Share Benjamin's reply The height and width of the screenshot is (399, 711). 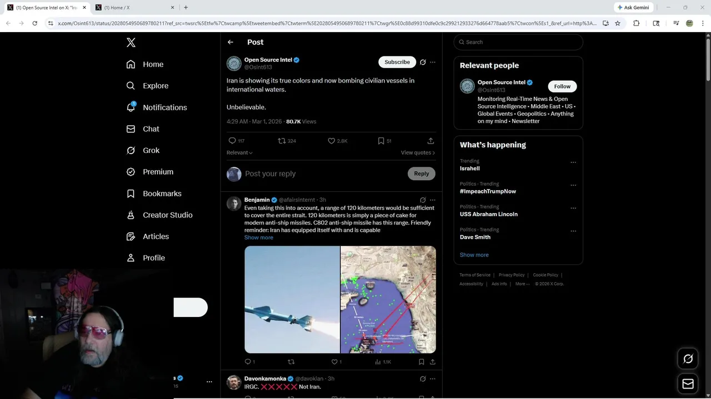433,362
